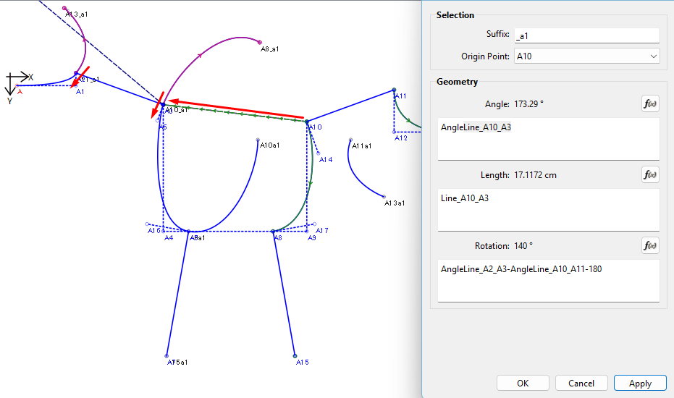Select point A8 on the pattern
This screenshot has width=674, height=398.
273,232
